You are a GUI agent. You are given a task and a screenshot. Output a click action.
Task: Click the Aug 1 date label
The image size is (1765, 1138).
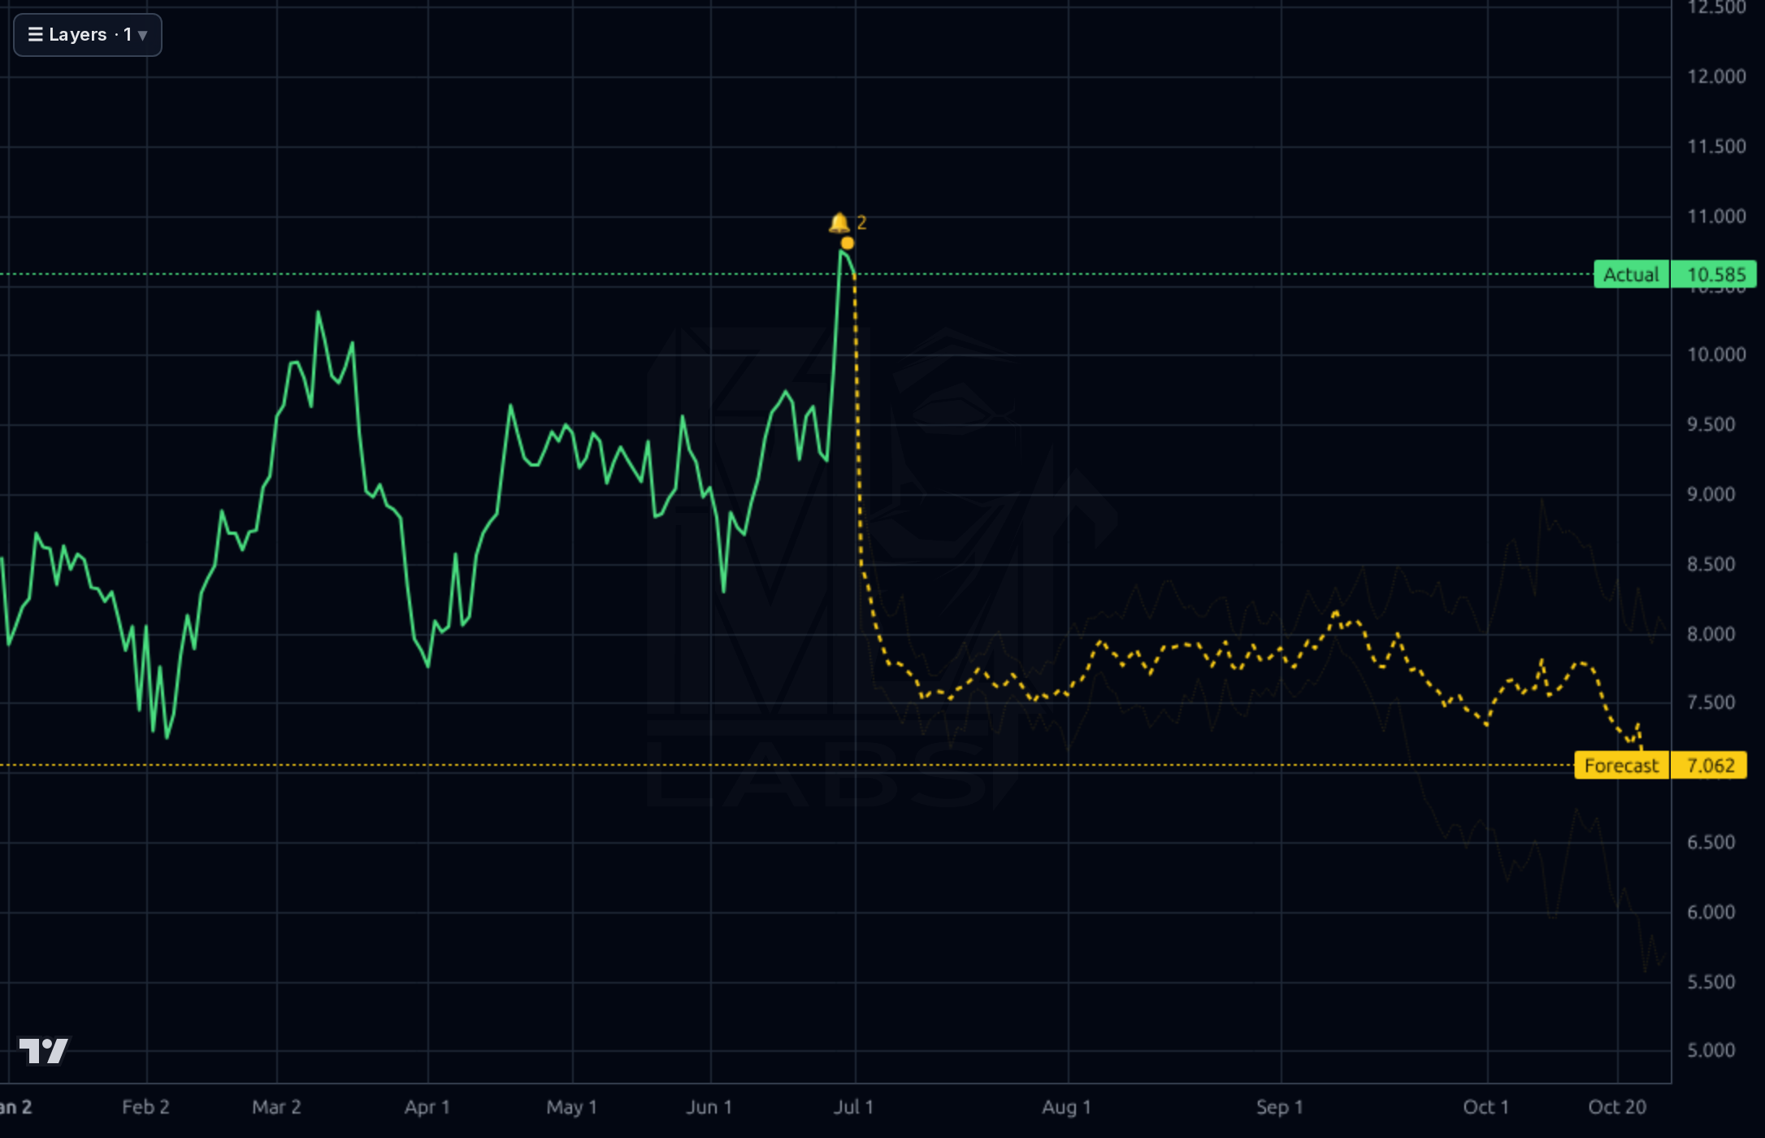click(x=1066, y=1107)
